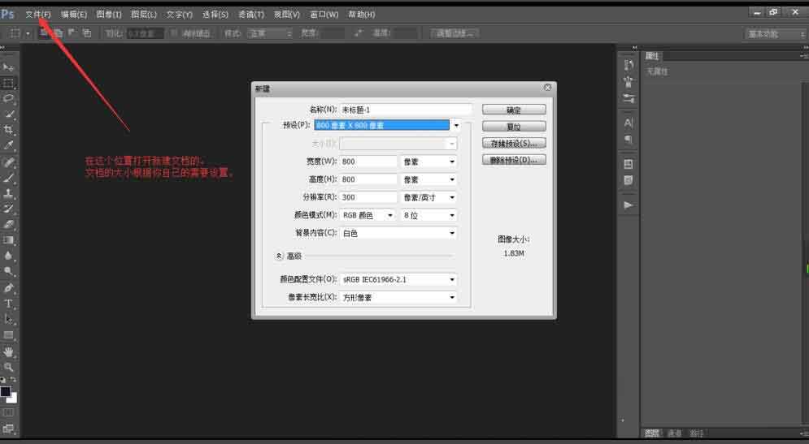Expand the Advanced section toggle
Image resolution: width=809 pixels, height=444 pixels.
279,256
